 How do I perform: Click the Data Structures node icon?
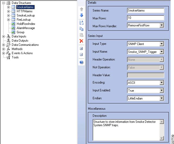tap(8, 3)
